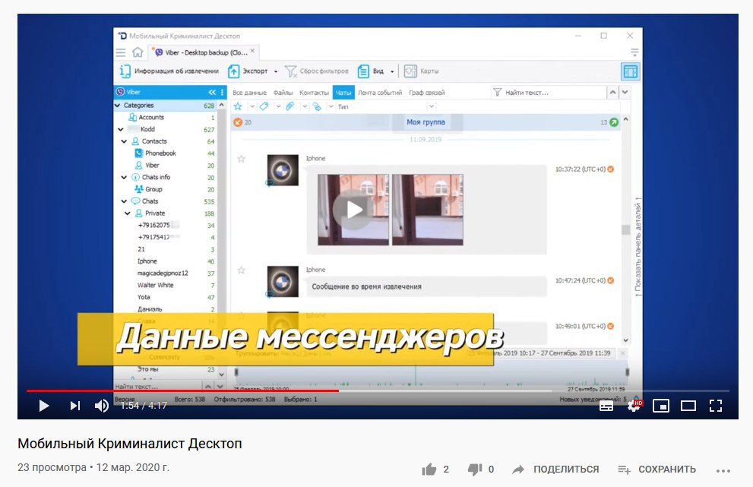This screenshot has width=753, height=487.
Task: Dislike the video with thumbs down
Action: coord(475,470)
